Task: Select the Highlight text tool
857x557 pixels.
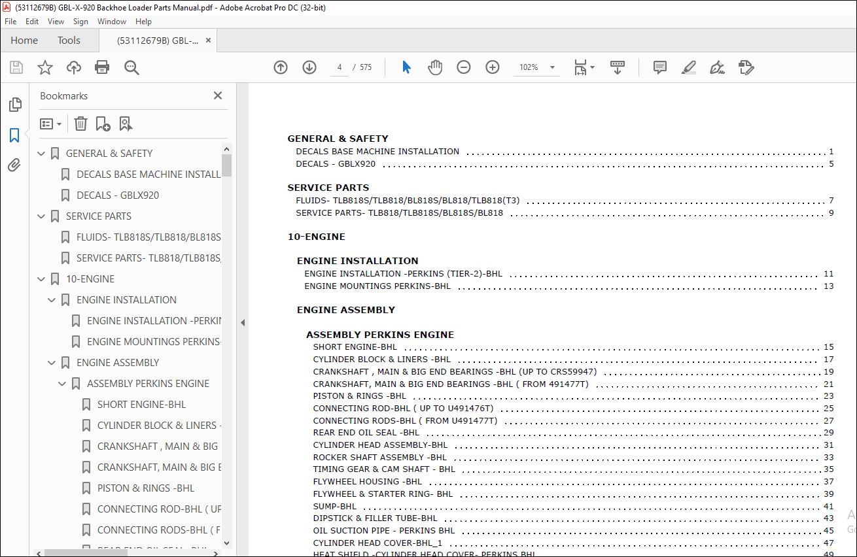Action: tap(688, 67)
